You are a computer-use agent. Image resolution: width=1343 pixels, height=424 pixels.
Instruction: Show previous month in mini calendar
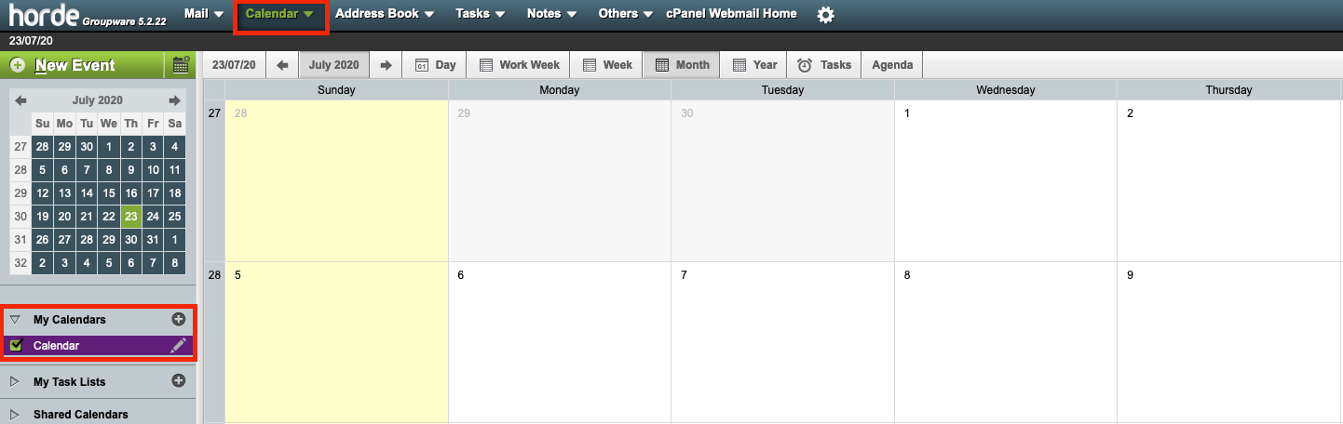click(x=20, y=100)
